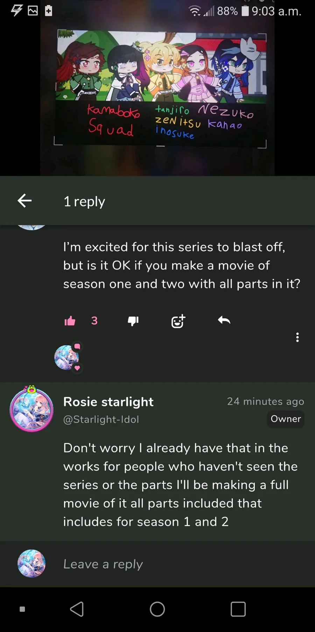315x632 pixels.
Task: Dislike the comment with thumbs down
Action: coord(133,321)
